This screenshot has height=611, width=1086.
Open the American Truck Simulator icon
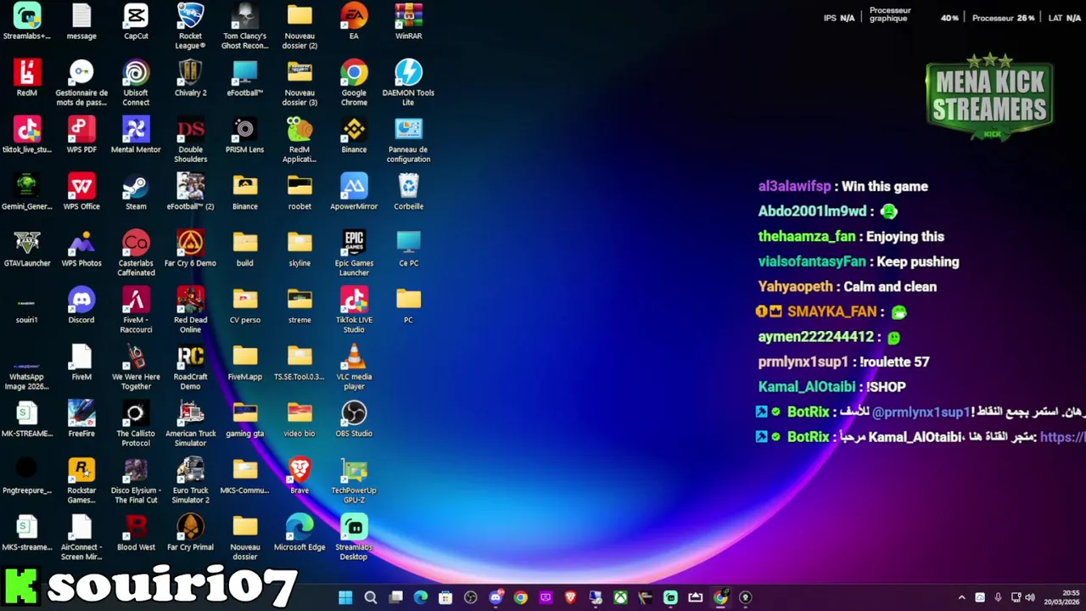pos(190,423)
